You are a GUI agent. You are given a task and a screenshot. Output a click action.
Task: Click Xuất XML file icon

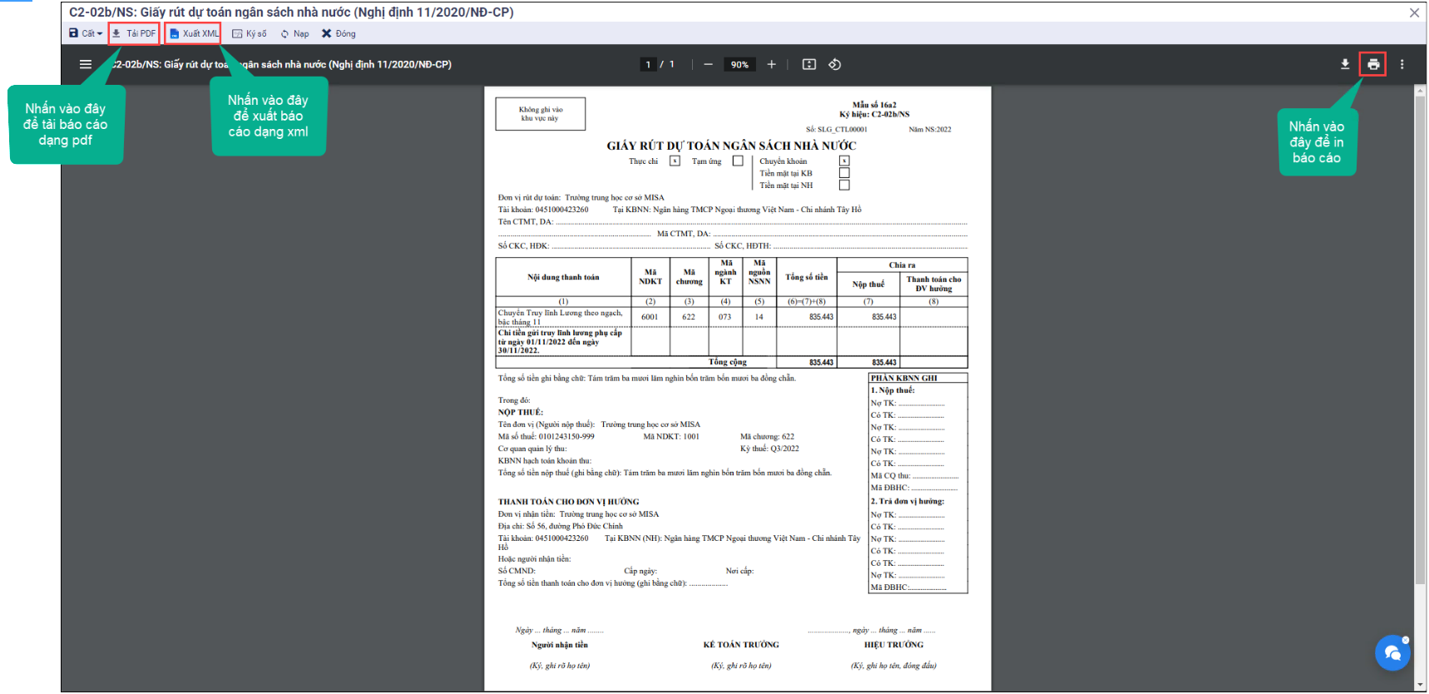(x=174, y=33)
